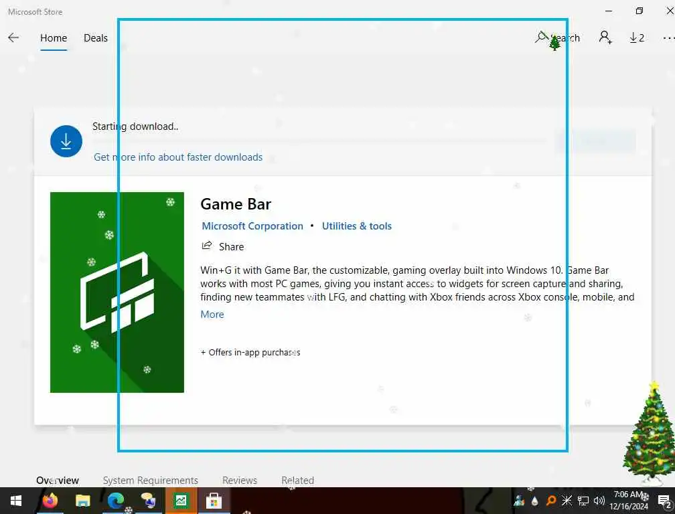Go back with the back arrow
Image resolution: width=675 pixels, height=514 pixels.
point(13,38)
